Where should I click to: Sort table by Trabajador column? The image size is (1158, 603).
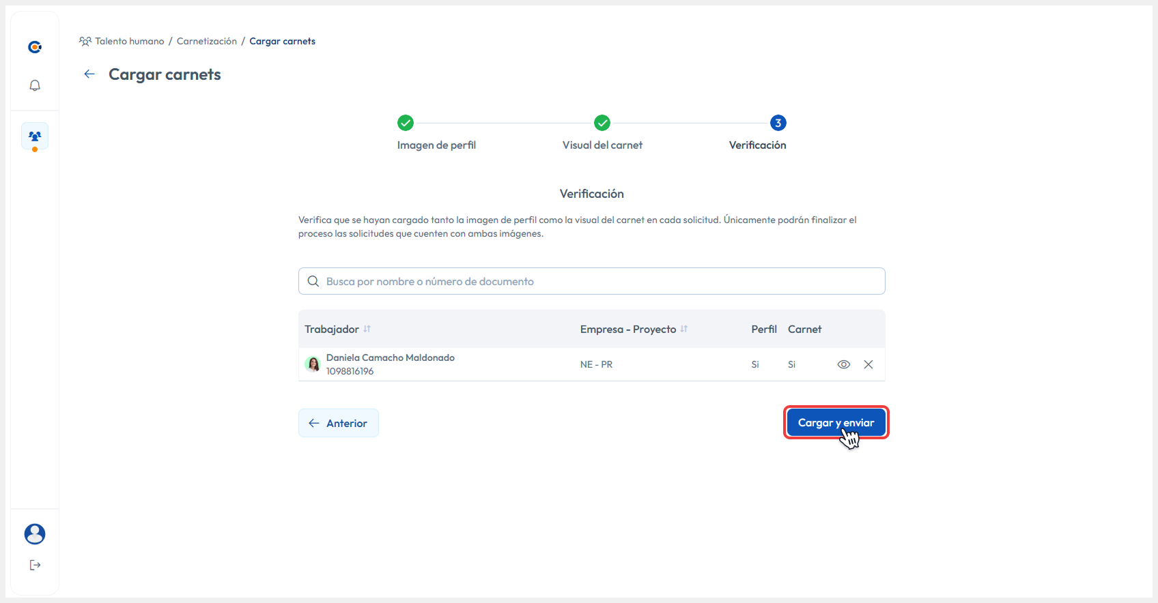click(367, 329)
